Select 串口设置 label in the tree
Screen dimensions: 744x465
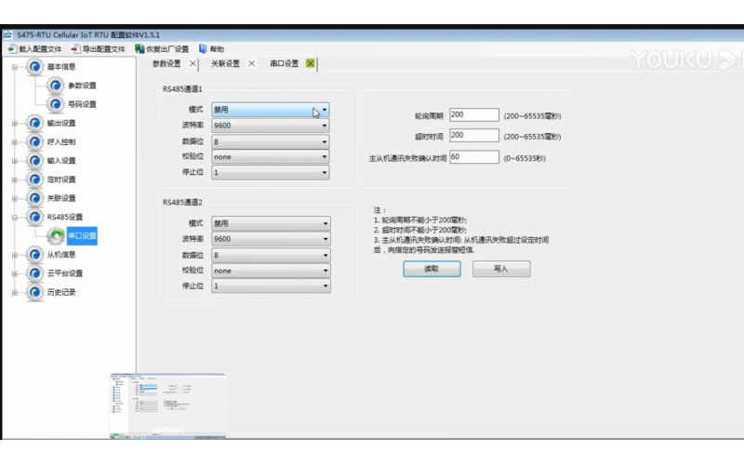pyautogui.click(x=82, y=236)
